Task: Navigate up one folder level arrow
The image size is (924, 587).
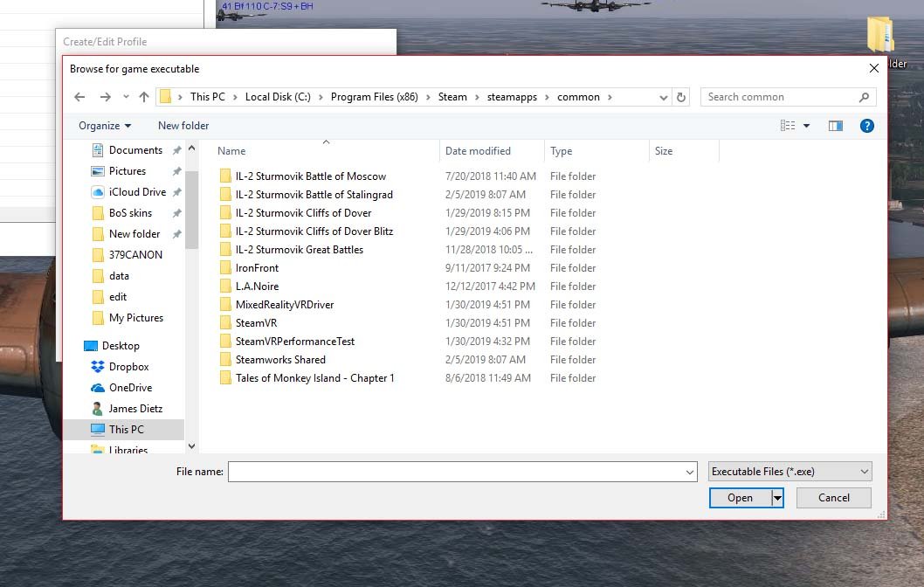Action: tap(144, 97)
